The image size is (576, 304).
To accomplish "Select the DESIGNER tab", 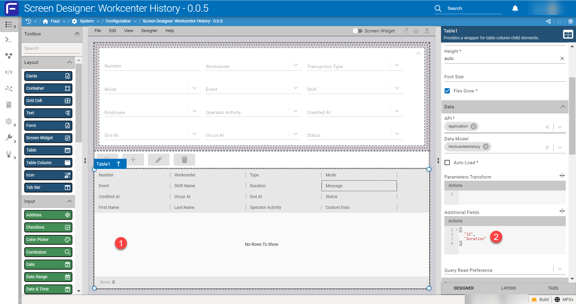I will (x=463, y=288).
